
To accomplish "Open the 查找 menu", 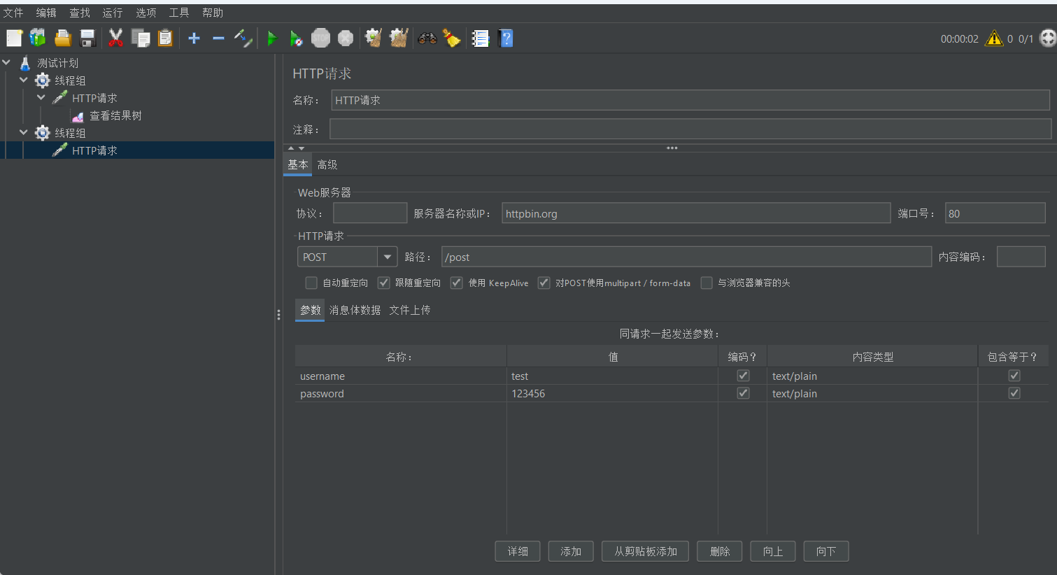I will (80, 13).
